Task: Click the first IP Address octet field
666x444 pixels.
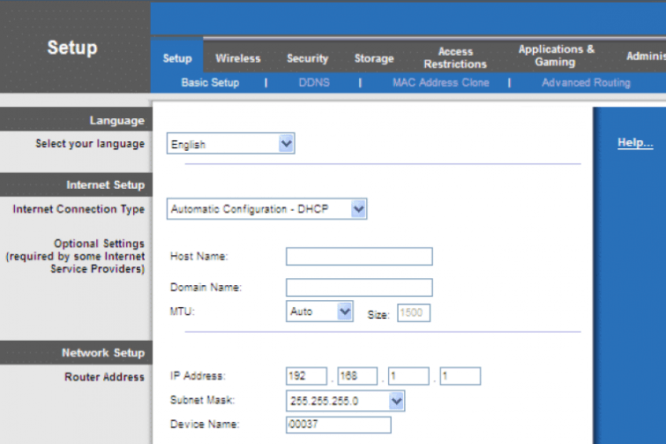Action: coord(306,377)
